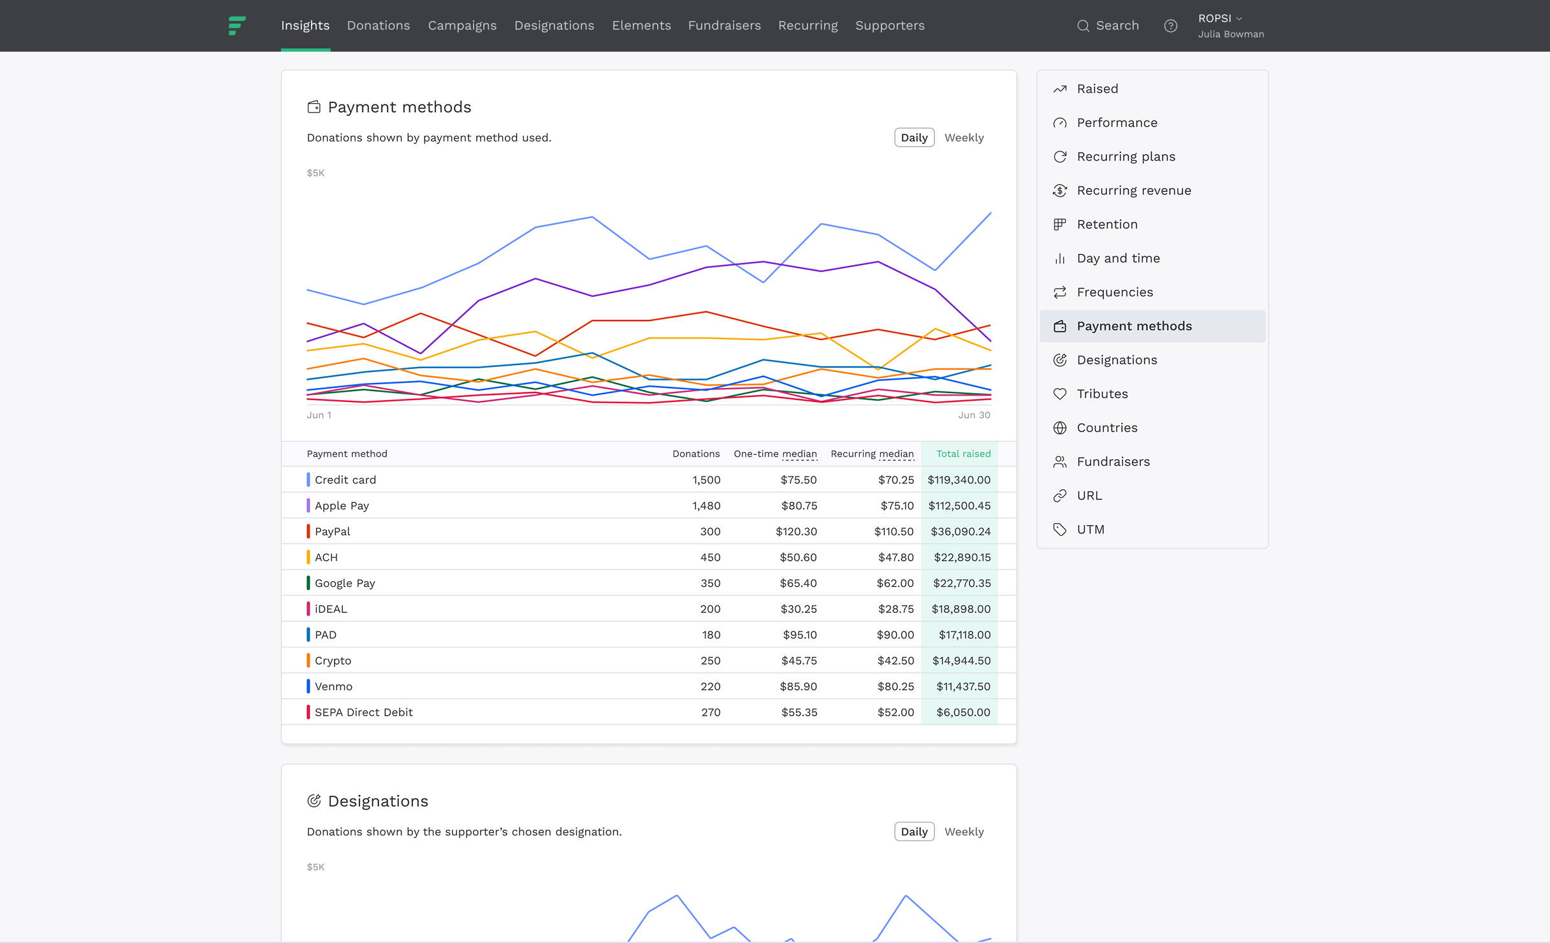Screen dimensions: 1550x943
Task: Sort table by Total raised column
Action: (962, 454)
